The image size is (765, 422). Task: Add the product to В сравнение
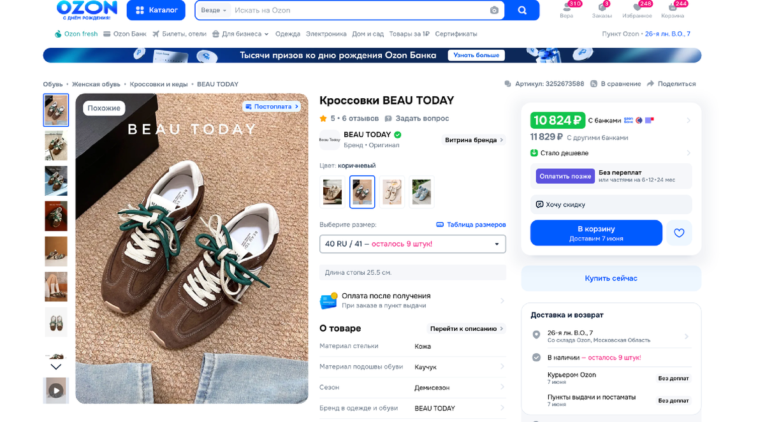(615, 84)
